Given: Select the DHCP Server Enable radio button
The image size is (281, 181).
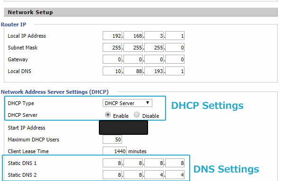Looking at the screenshot, I should pyautogui.click(x=108, y=115).
